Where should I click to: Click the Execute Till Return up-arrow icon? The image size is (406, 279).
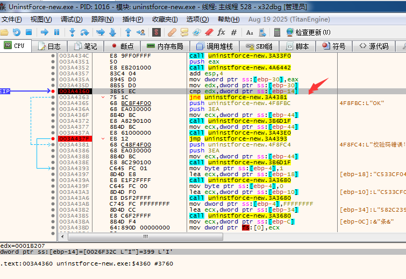[x=128, y=32]
